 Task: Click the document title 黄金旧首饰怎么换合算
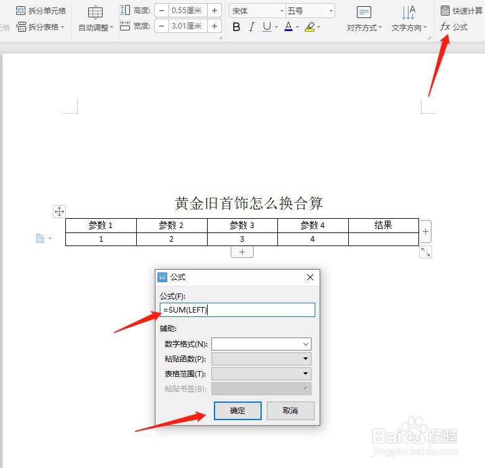249,203
